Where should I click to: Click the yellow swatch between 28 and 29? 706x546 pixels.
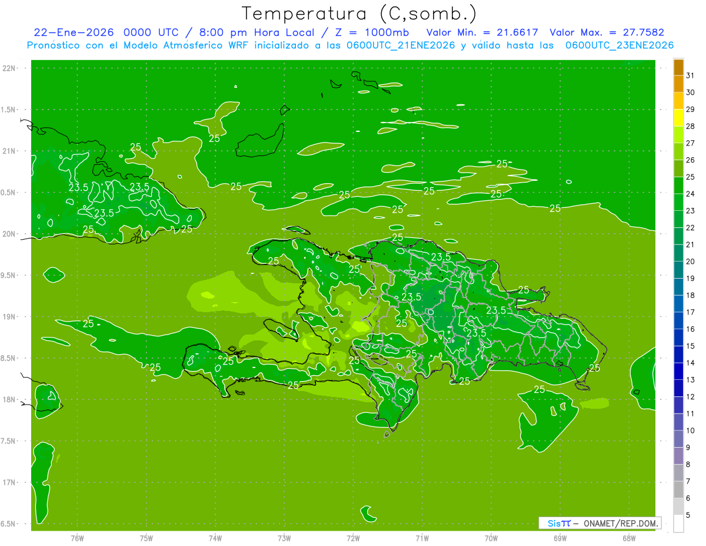tap(678, 118)
